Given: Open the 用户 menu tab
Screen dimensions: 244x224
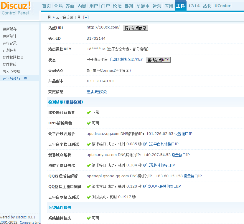Looking at the screenshot, I should (x=93, y=6).
